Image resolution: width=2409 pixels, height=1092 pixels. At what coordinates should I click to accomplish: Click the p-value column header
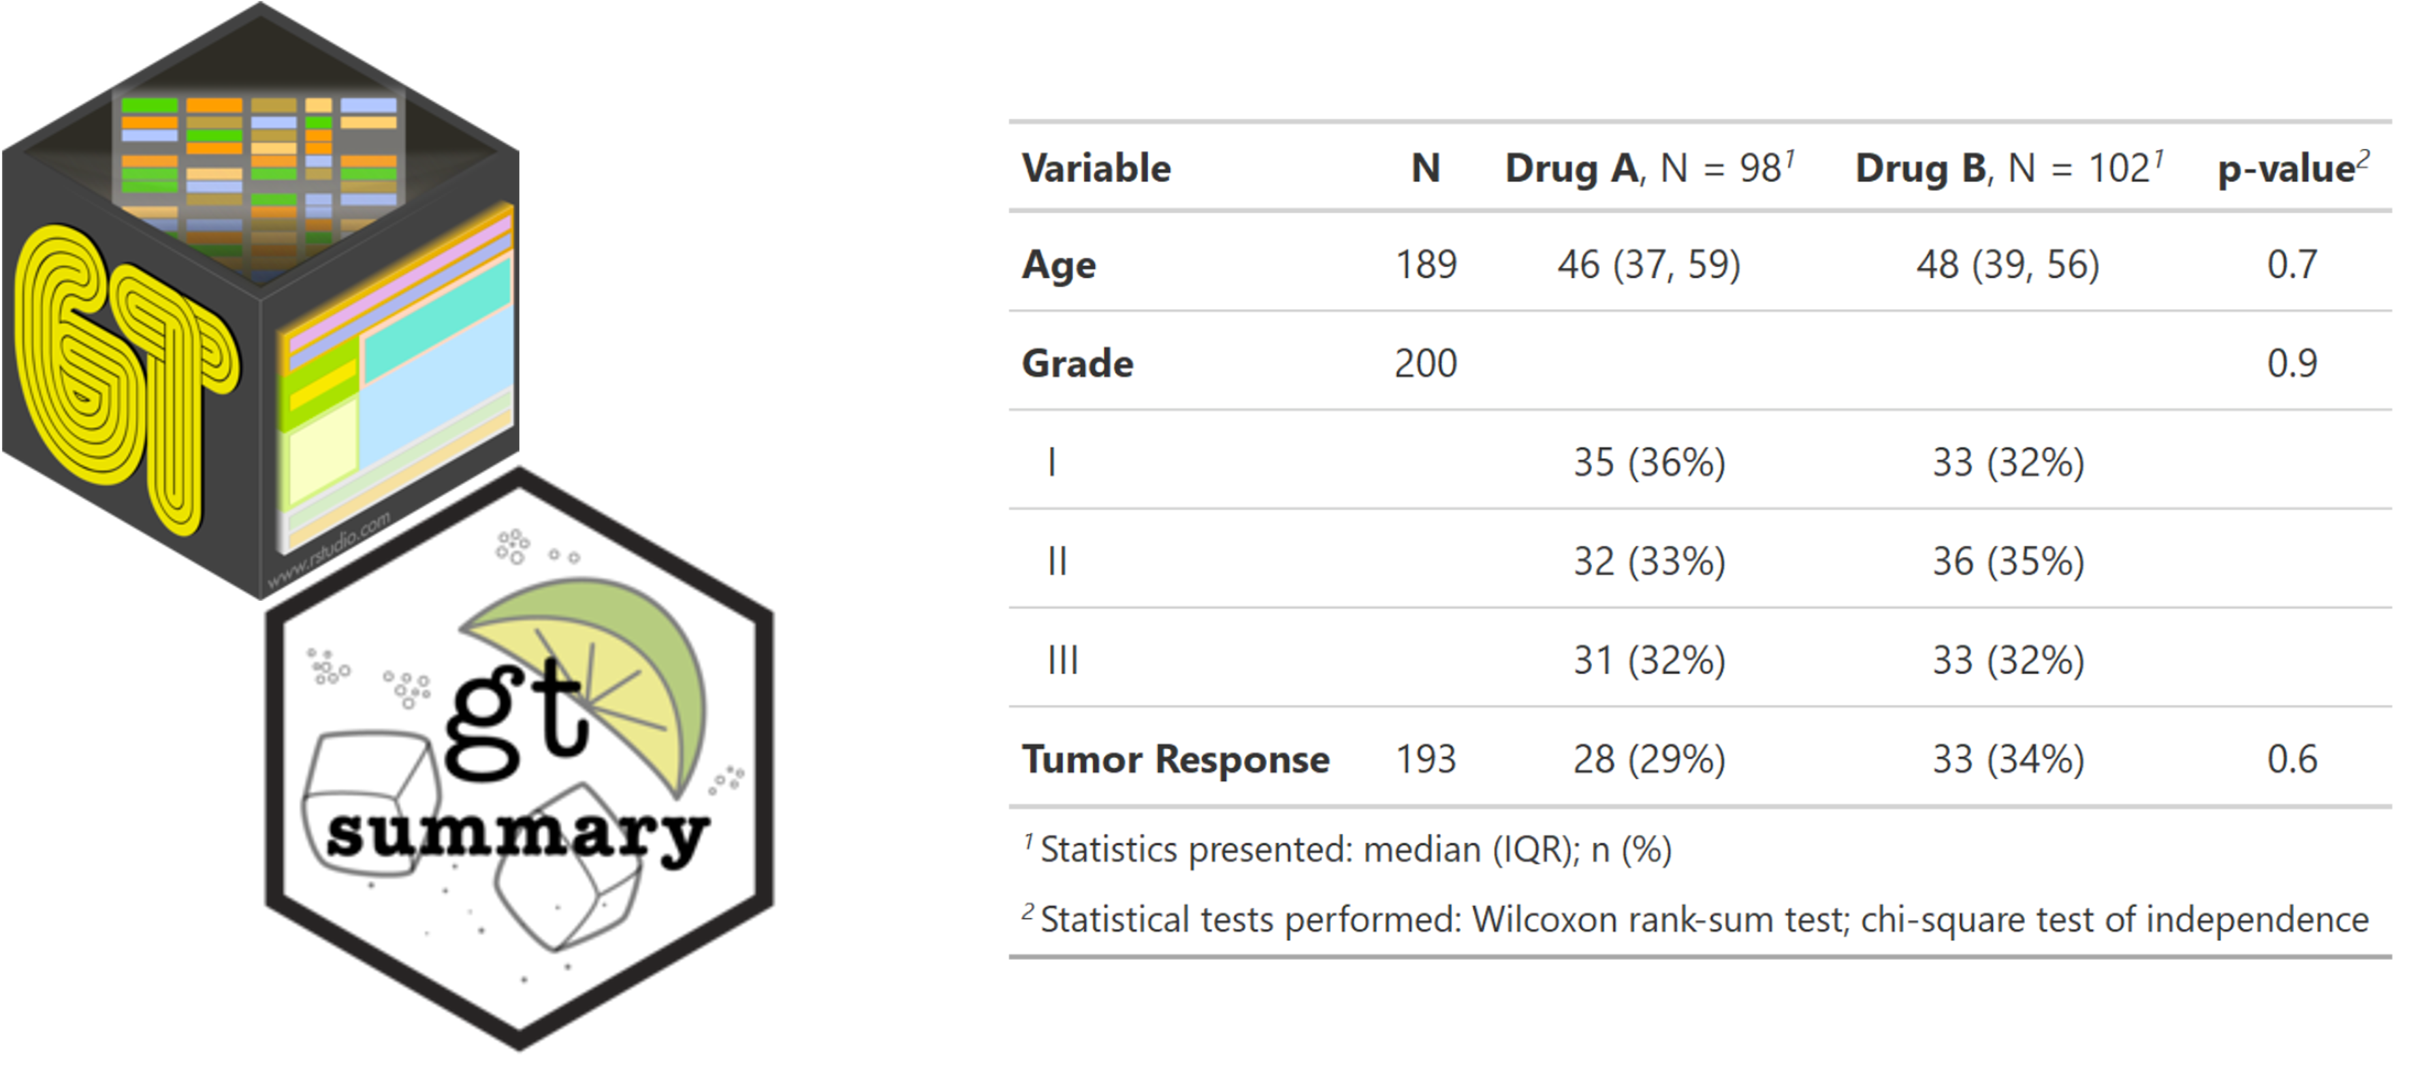coord(2292,169)
